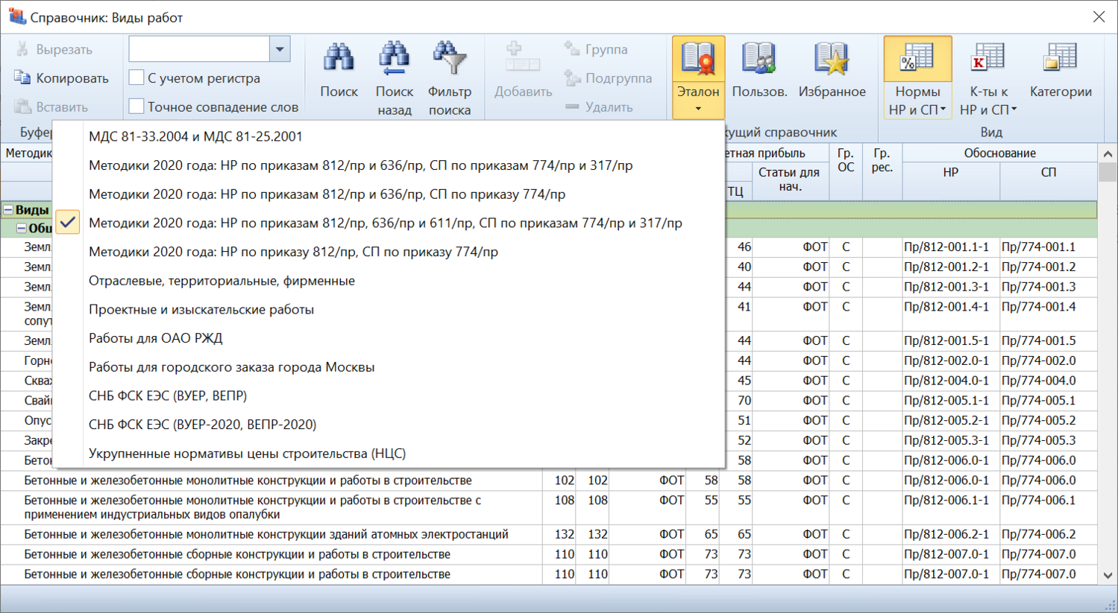
Task: Select МДС 81-33.2004 и МДС 81-25.2001 entry
Action: click(x=195, y=136)
